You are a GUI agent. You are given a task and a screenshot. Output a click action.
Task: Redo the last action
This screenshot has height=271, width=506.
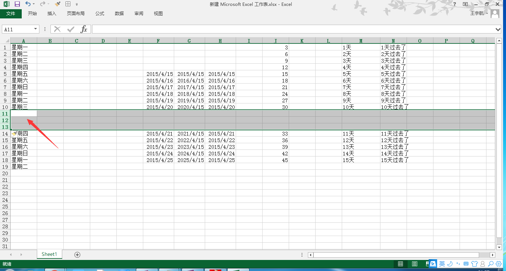(43, 4)
